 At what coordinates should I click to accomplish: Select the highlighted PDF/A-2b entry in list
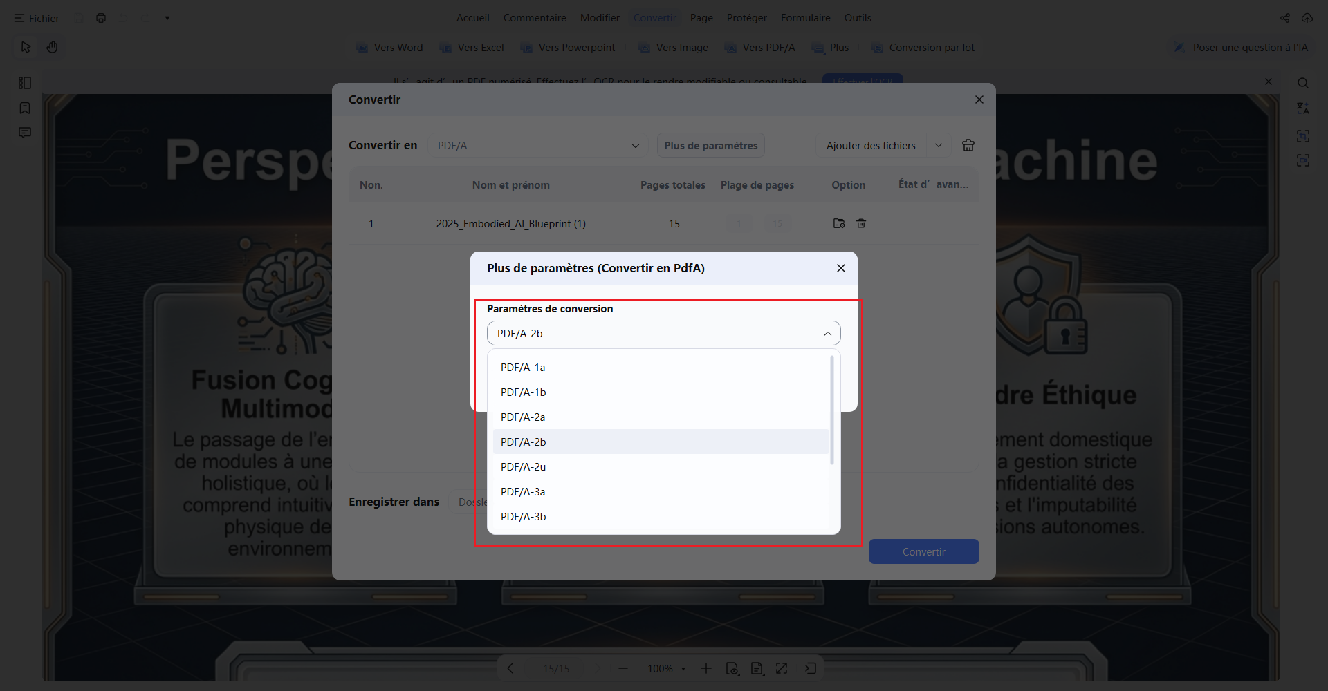pyautogui.click(x=661, y=442)
